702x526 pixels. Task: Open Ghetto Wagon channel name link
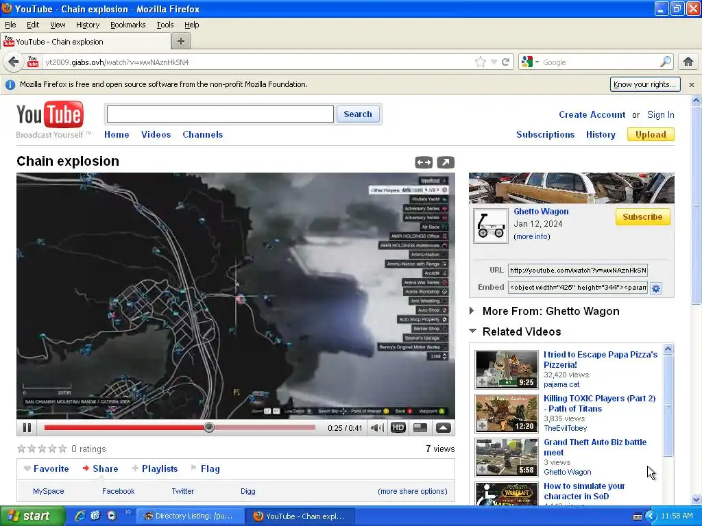(x=541, y=212)
